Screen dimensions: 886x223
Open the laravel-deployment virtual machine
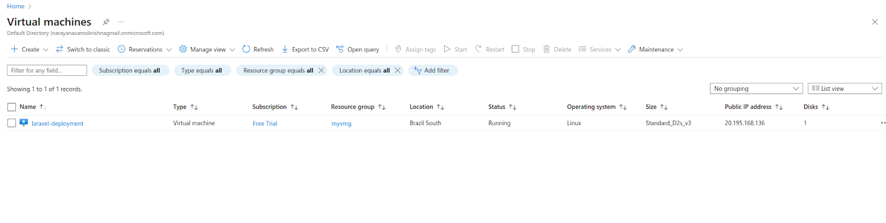coord(58,123)
